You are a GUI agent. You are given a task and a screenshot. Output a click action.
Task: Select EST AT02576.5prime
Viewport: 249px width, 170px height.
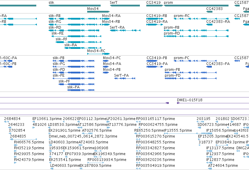tap(97, 130)
